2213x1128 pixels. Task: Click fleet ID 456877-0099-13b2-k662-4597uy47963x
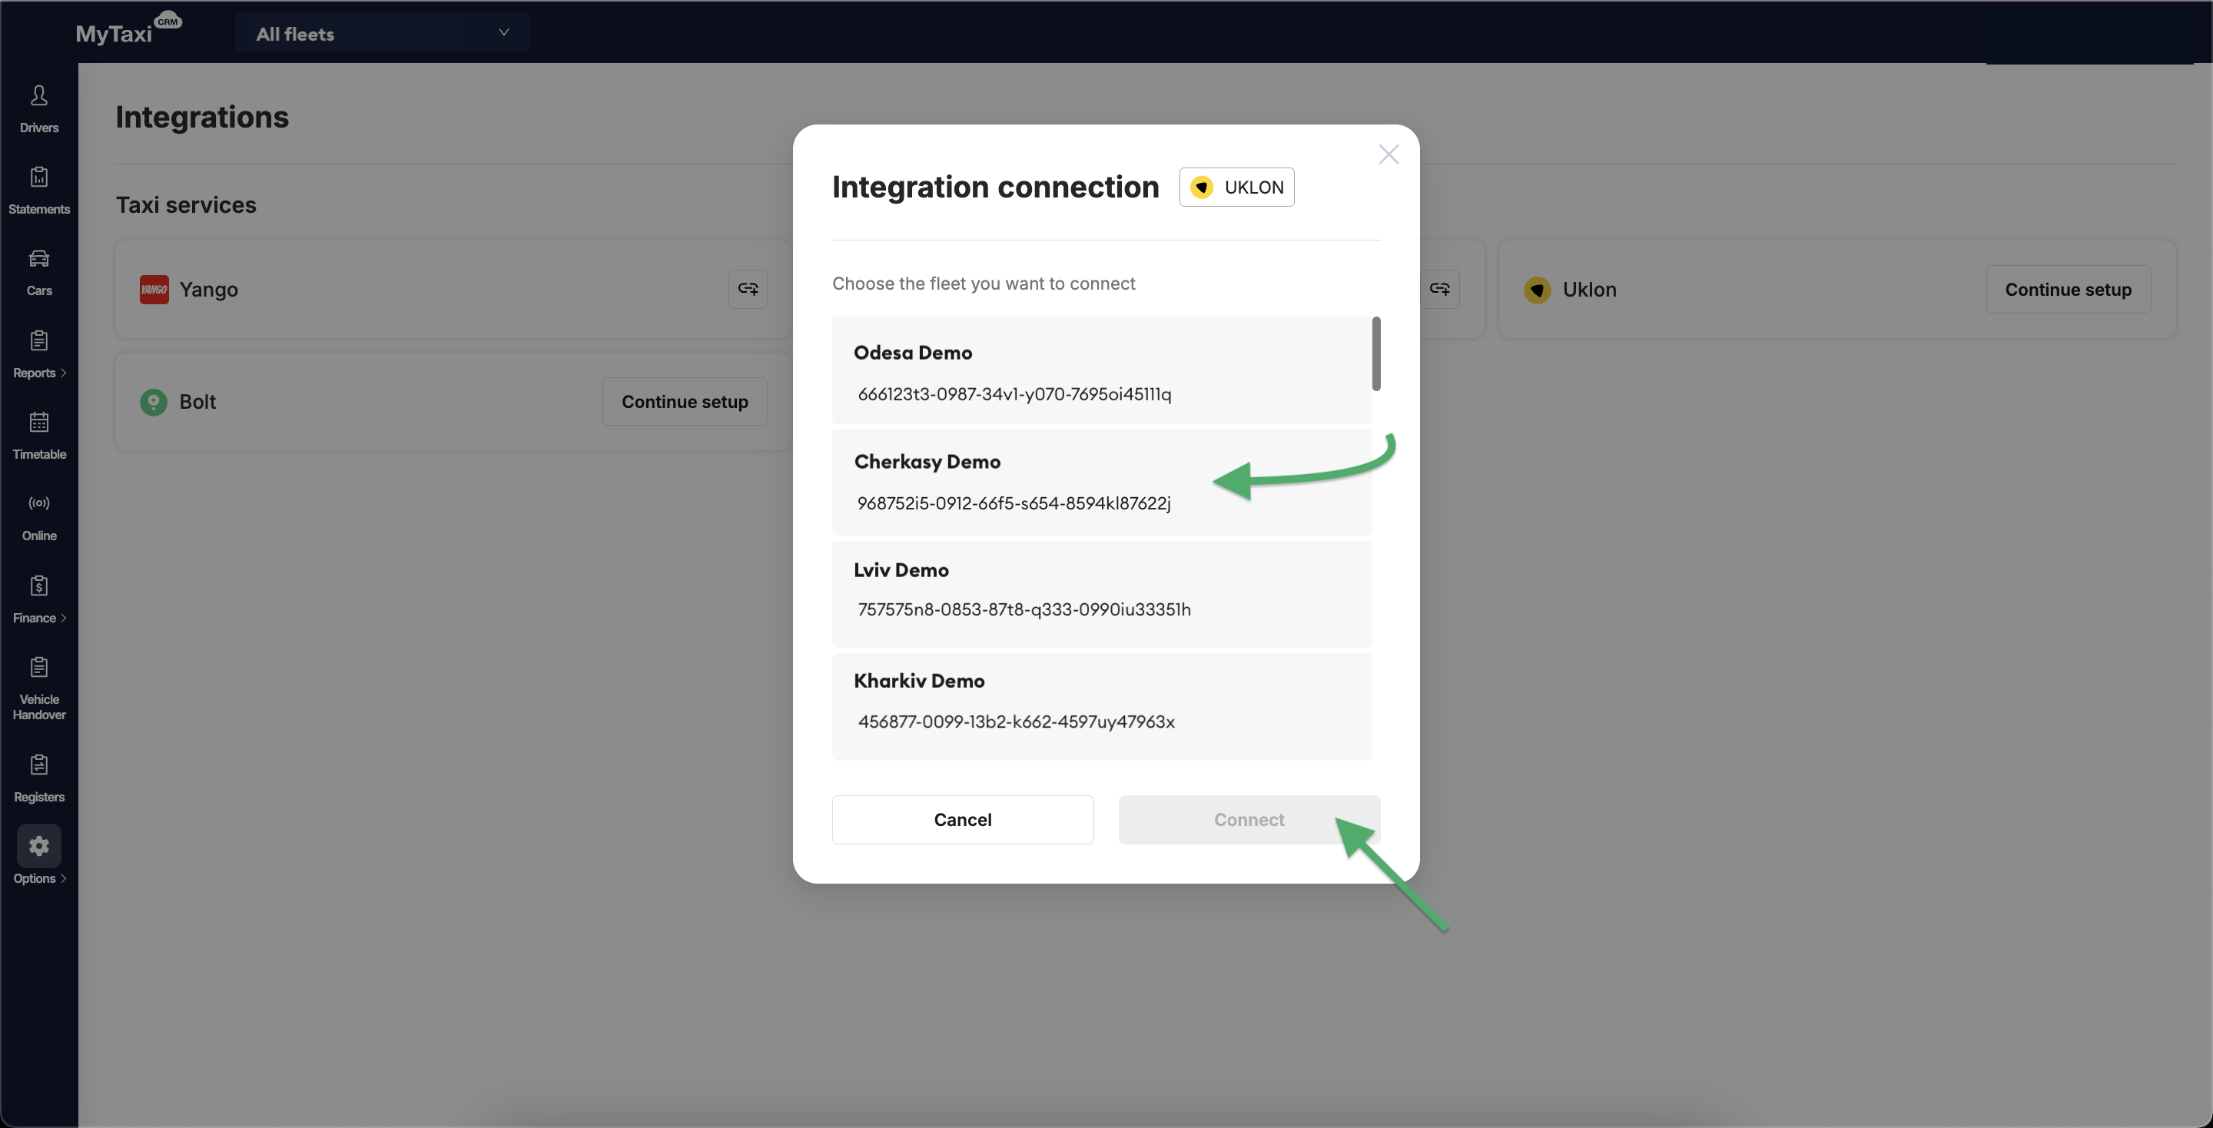point(1015,722)
